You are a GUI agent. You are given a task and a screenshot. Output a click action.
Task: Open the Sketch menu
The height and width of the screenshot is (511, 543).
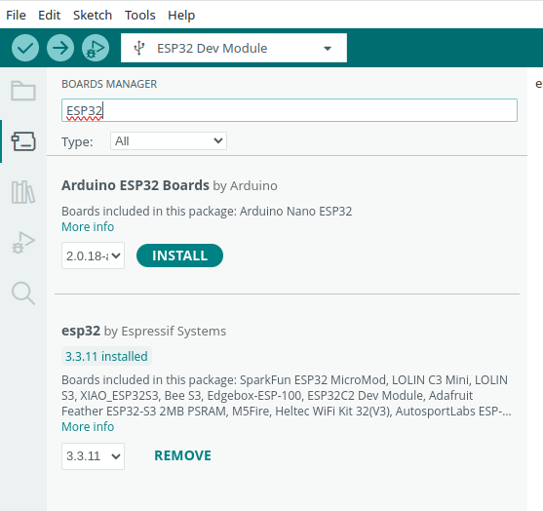click(x=93, y=16)
